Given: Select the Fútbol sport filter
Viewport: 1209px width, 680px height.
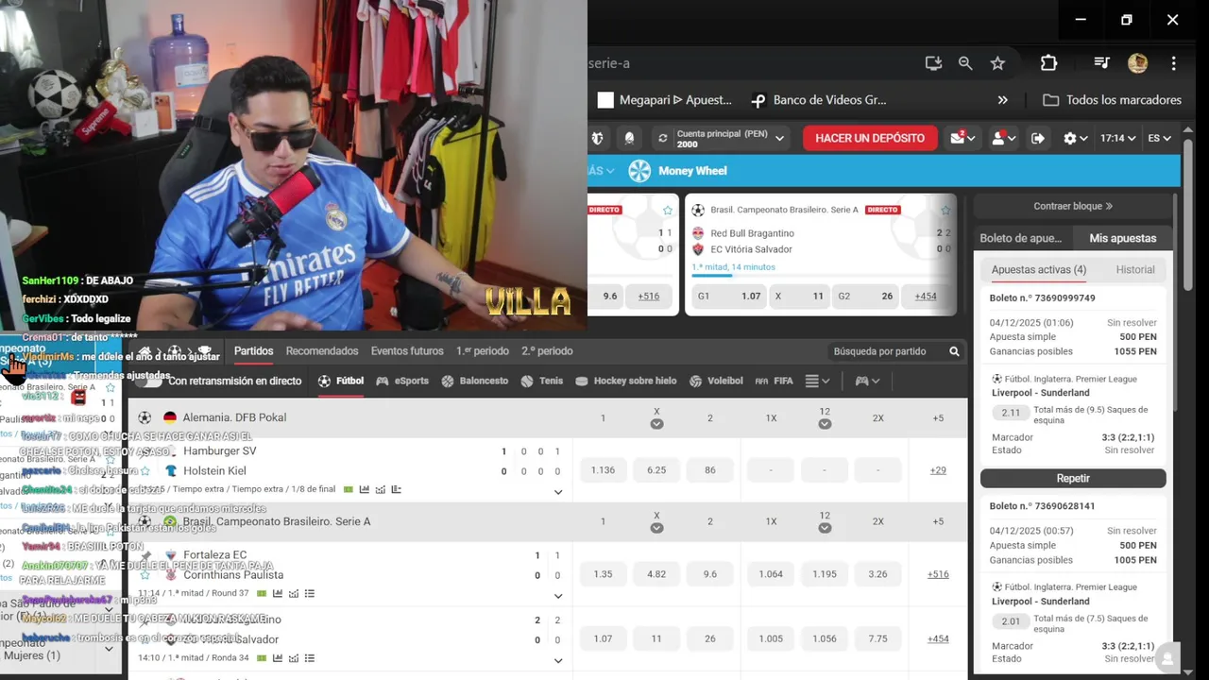Looking at the screenshot, I should point(341,382).
